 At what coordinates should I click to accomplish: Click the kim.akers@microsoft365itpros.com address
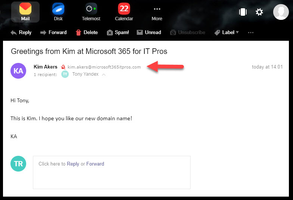[104, 67]
